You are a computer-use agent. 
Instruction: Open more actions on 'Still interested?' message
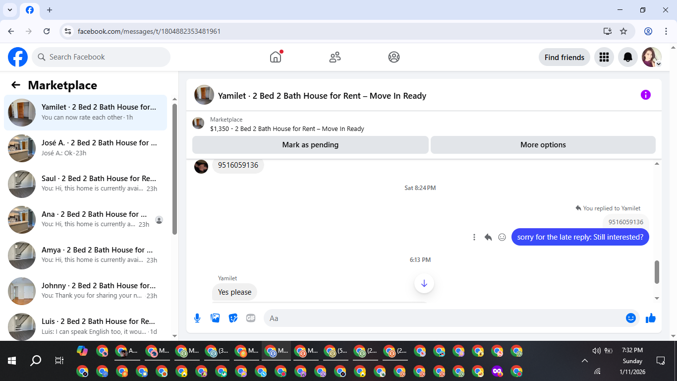(x=474, y=237)
